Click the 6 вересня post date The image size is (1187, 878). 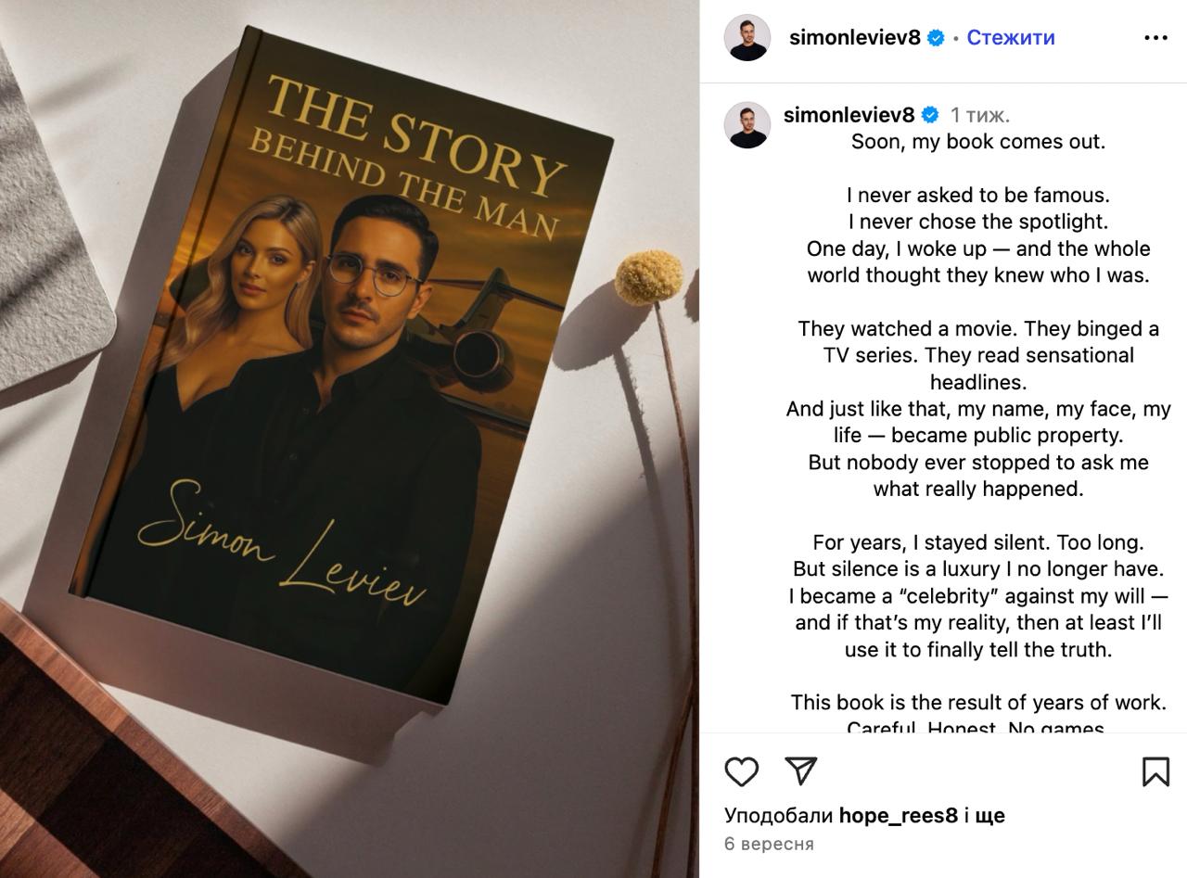pos(769,845)
